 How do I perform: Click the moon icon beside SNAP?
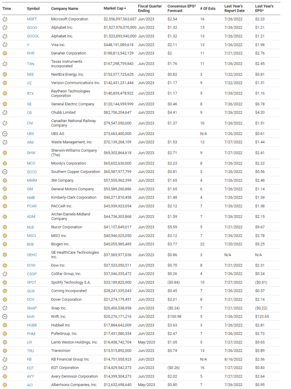pyautogui.click(x=5, y=308)
